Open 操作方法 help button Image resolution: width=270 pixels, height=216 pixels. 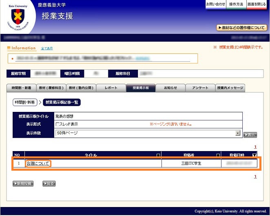236,4
